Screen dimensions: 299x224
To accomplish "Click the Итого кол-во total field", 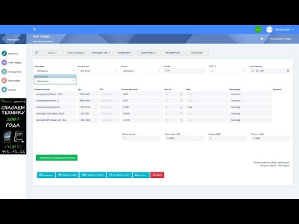I will (141, 138).
